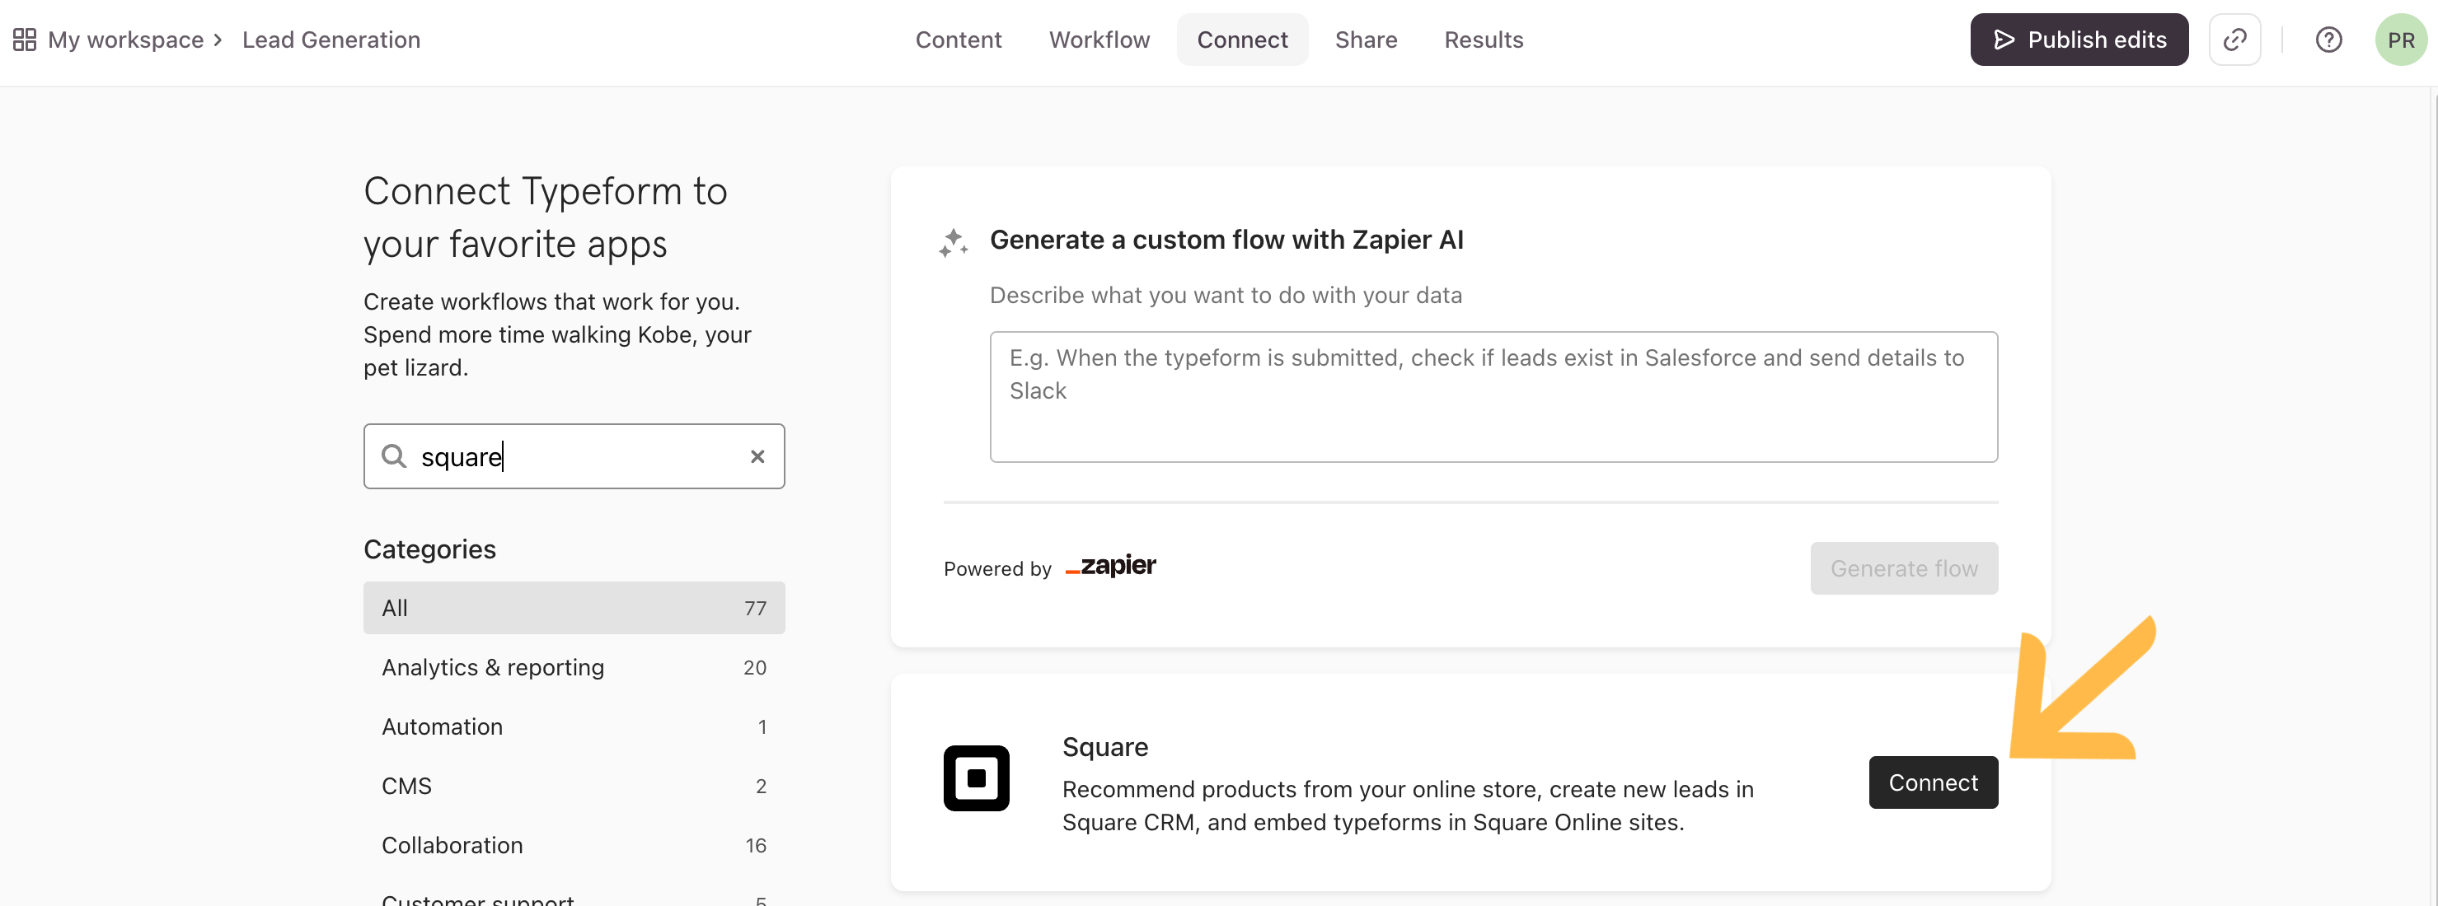Copy form link via link icon
Viewport: 2438px width, 906px height.
coord(2234,40)
